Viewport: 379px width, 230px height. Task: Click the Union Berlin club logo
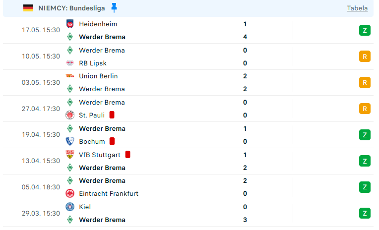pos(70,76)
